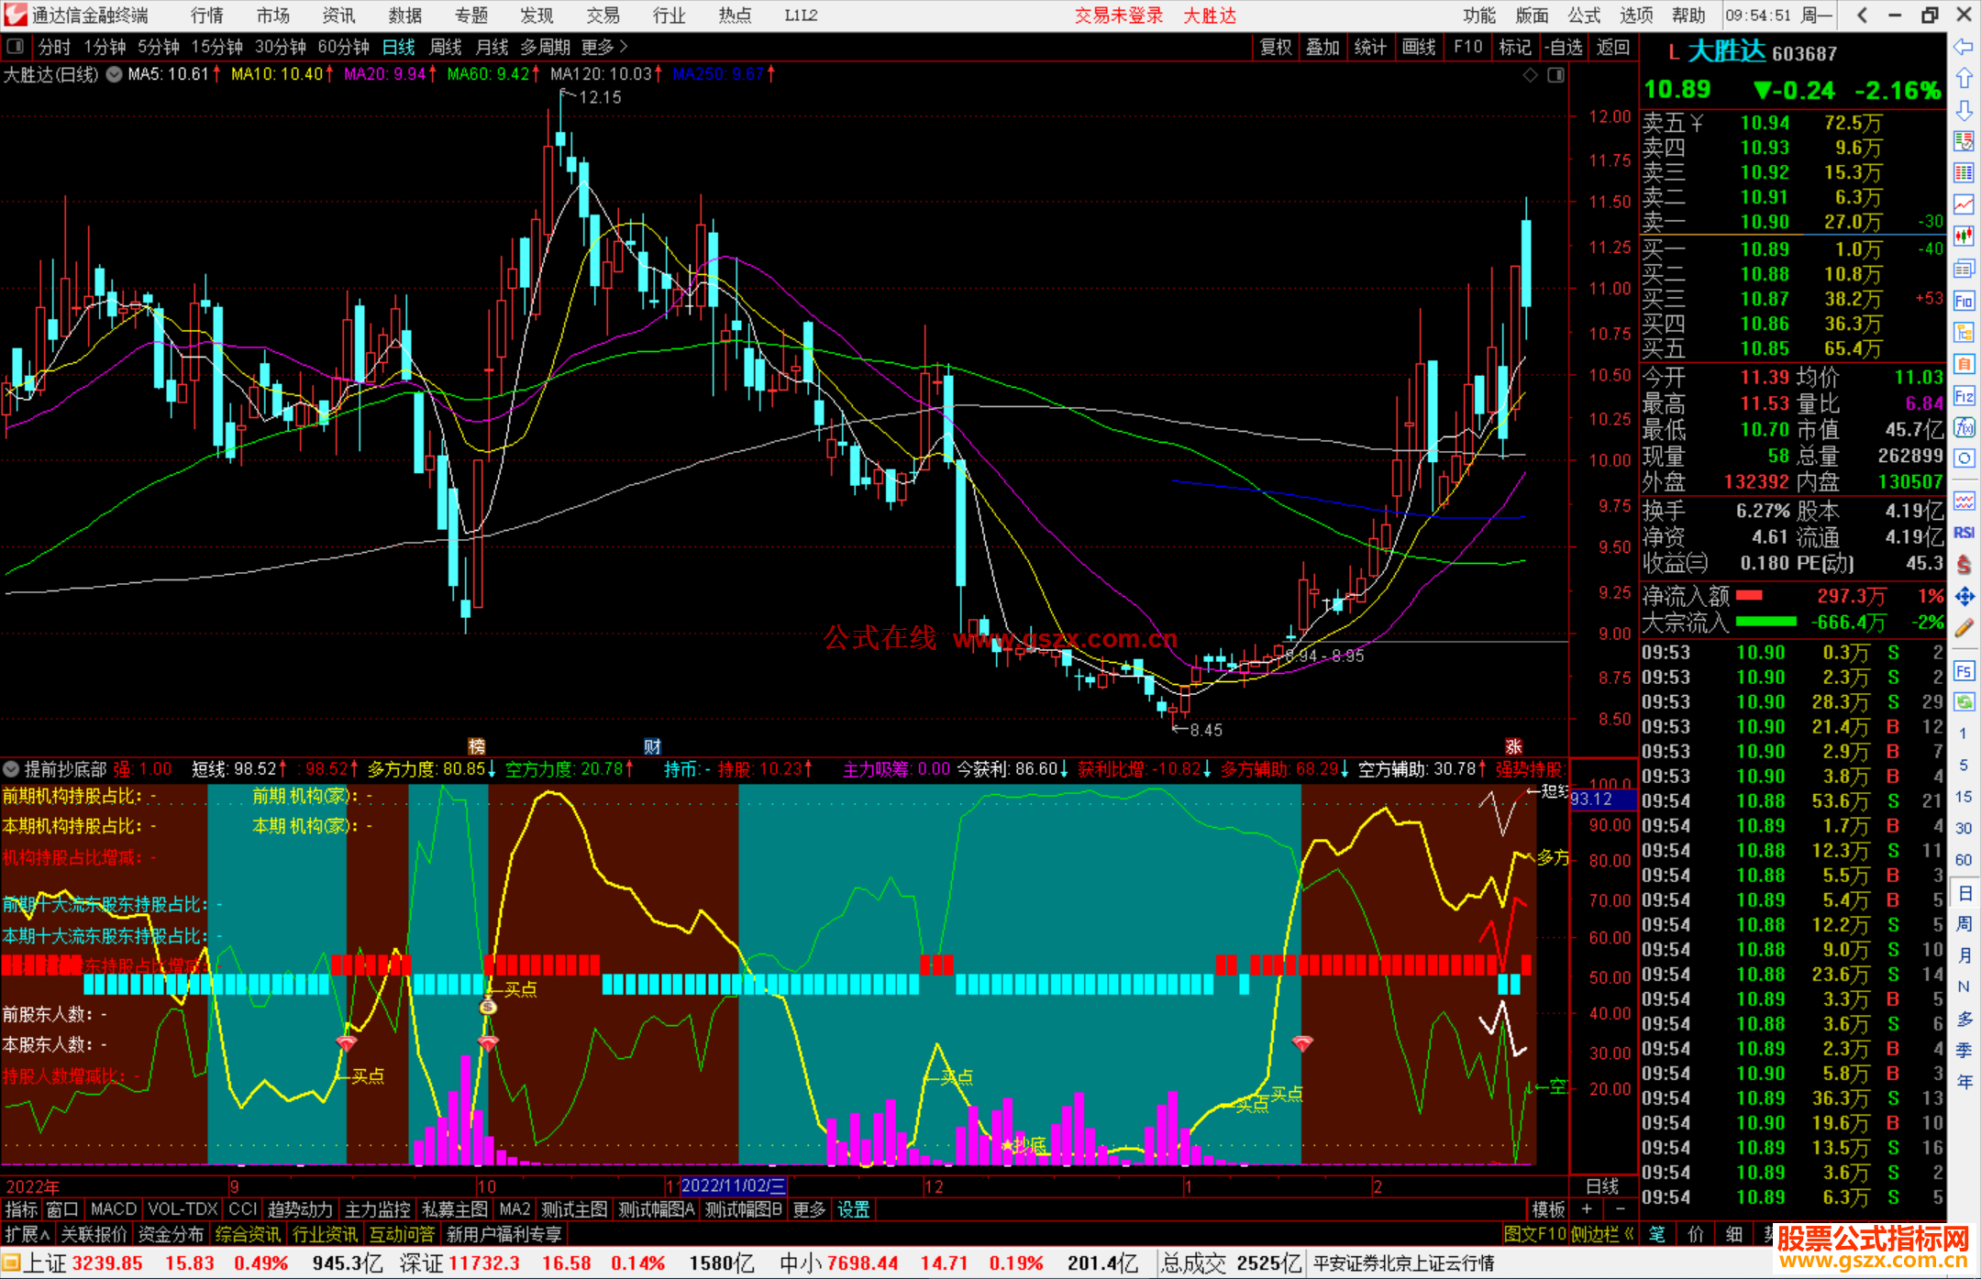Click the f(x) formula icon
The image size is (1981, 1279).
1964,427
